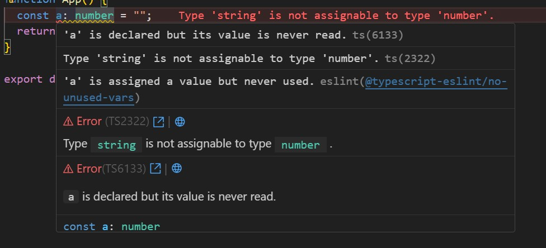Place cursor in empty string literal in code
The height and width of the screenshot is (248, 546).
point(138,16)
